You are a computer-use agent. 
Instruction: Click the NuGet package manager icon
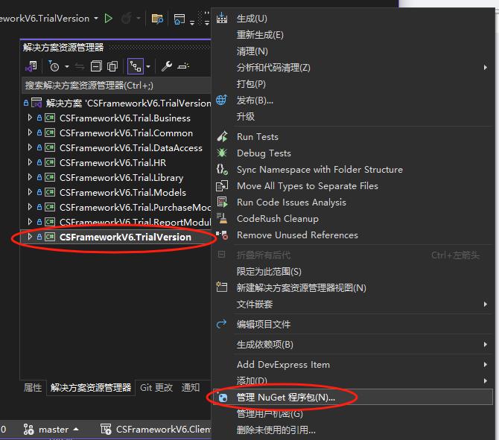point(223,398)
